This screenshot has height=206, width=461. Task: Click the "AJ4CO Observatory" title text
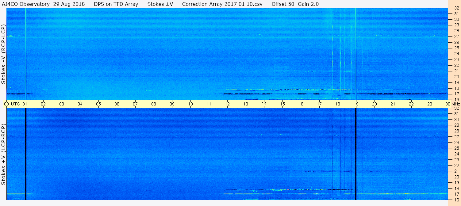pos(26,4)
